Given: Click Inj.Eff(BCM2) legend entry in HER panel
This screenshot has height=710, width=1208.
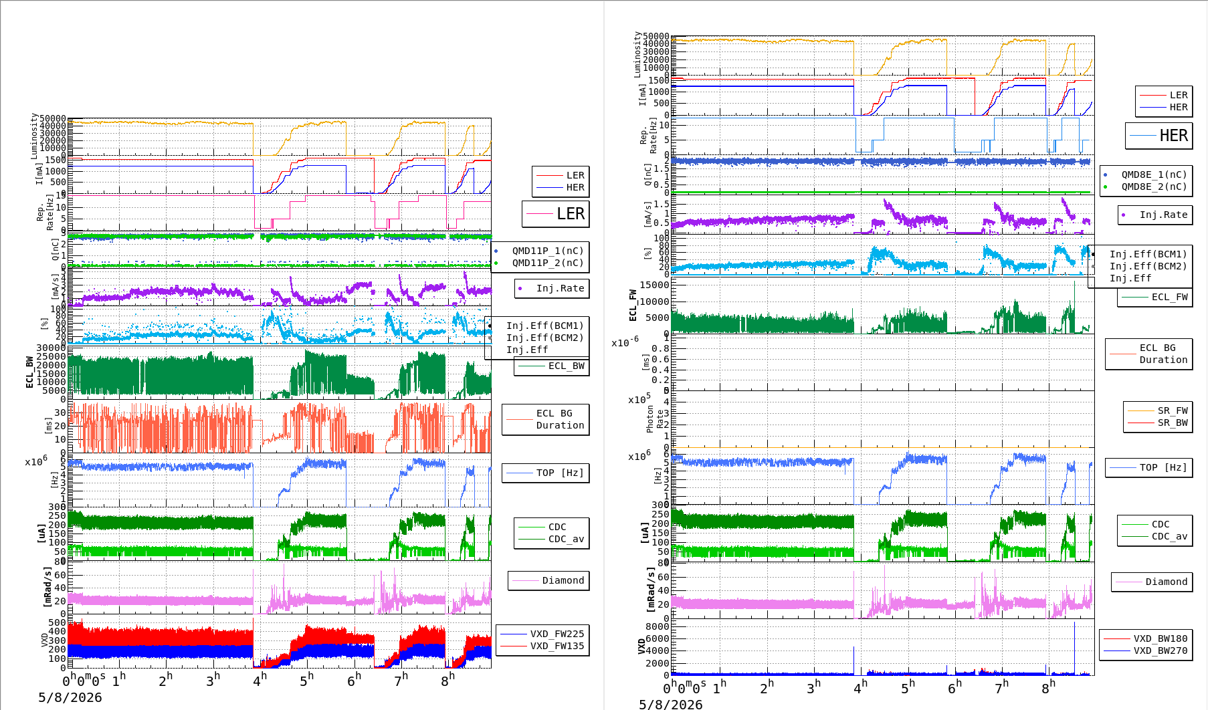Looking at the screenshot, I should pyautogui.click(x=1148, y=266).
